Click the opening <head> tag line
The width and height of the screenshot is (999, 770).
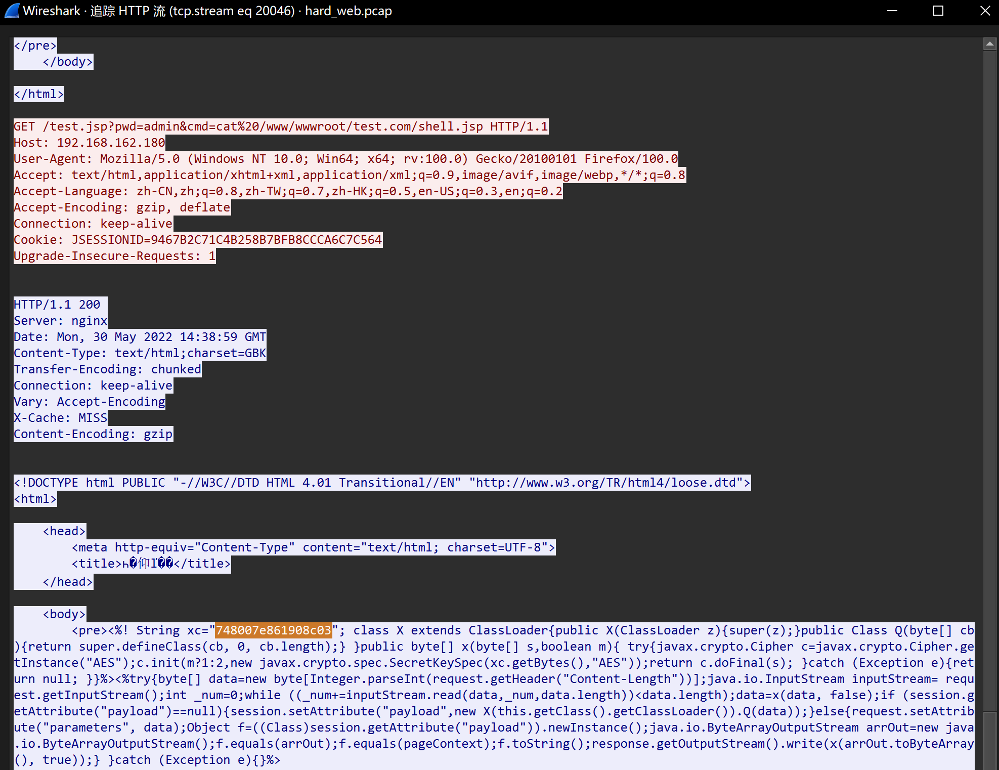pyautogui.click(x=64, y=531)
